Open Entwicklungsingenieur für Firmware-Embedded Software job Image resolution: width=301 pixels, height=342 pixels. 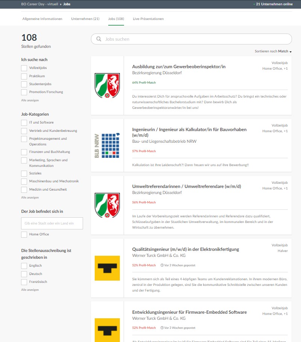coord(189,312)
